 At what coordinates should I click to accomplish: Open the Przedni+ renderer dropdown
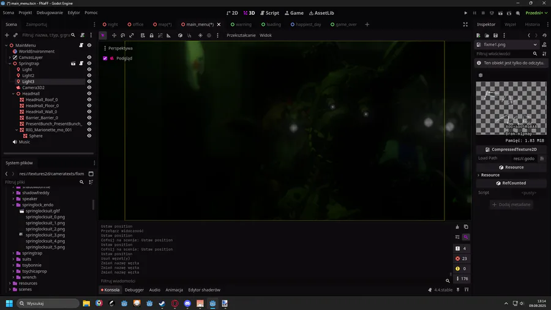click(x=536, y=13)
